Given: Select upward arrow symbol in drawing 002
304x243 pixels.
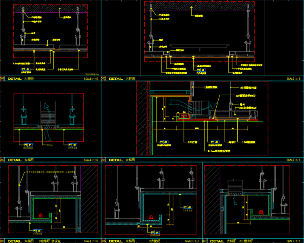Looking at the screenshot, I should click(x=200, y=50).
